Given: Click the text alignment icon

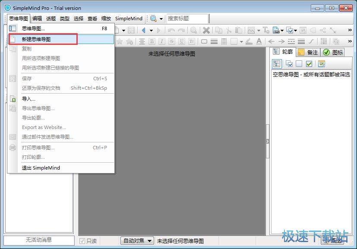Looking at the screenshot, I should point(142,41).
